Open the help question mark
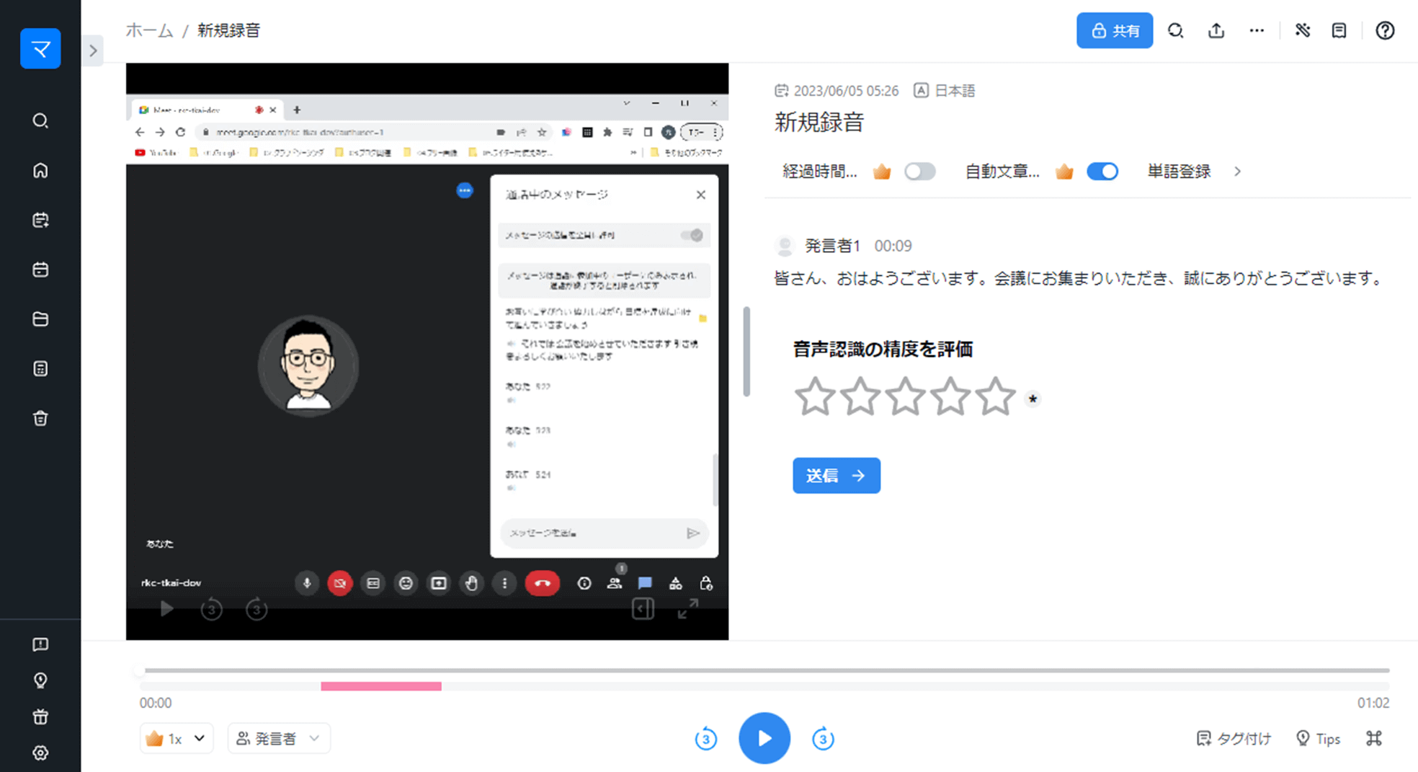Image resolution: width=1418 pixels, height=772 pixels. (x=1385, y=30)
